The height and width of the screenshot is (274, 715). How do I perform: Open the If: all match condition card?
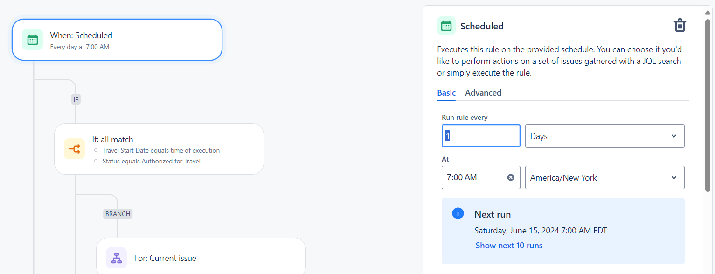click(159, 148)
